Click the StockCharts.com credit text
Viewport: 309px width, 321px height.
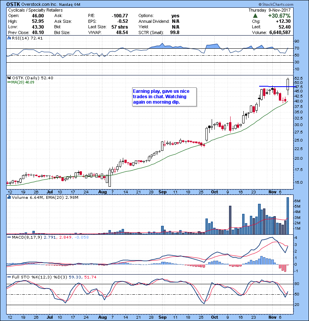(x=276, y=4)
